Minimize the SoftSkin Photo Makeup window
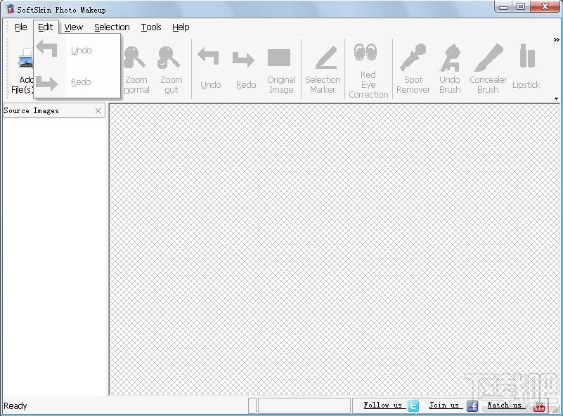 click(503, 7)
